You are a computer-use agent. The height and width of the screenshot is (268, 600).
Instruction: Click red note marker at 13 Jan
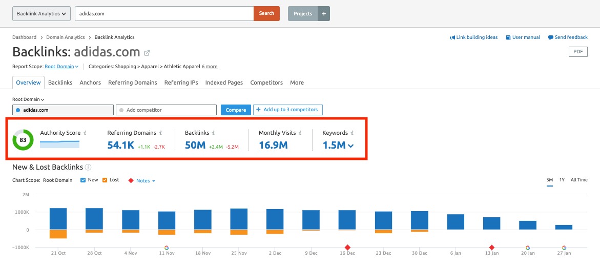(x=492, y=248)
